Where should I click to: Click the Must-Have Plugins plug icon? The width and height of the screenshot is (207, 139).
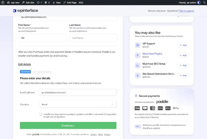138,55
